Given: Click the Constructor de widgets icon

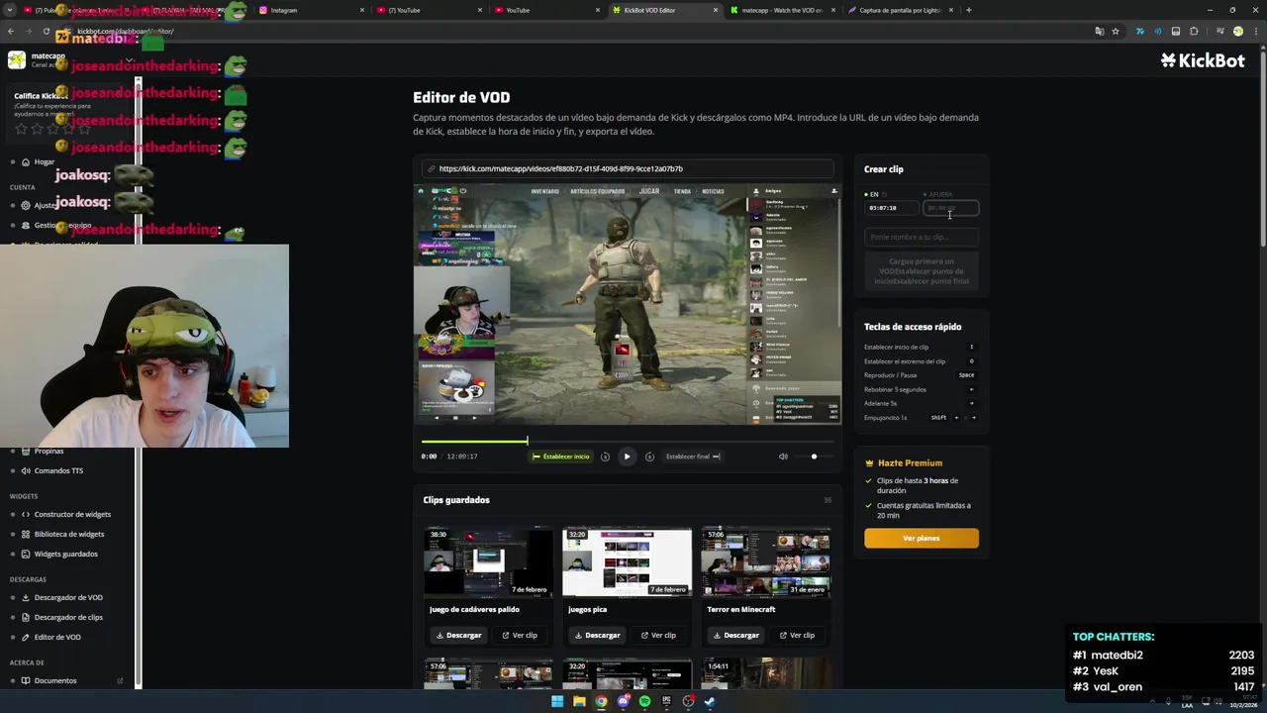Looking at the screenshot, I should coord(26,514).
